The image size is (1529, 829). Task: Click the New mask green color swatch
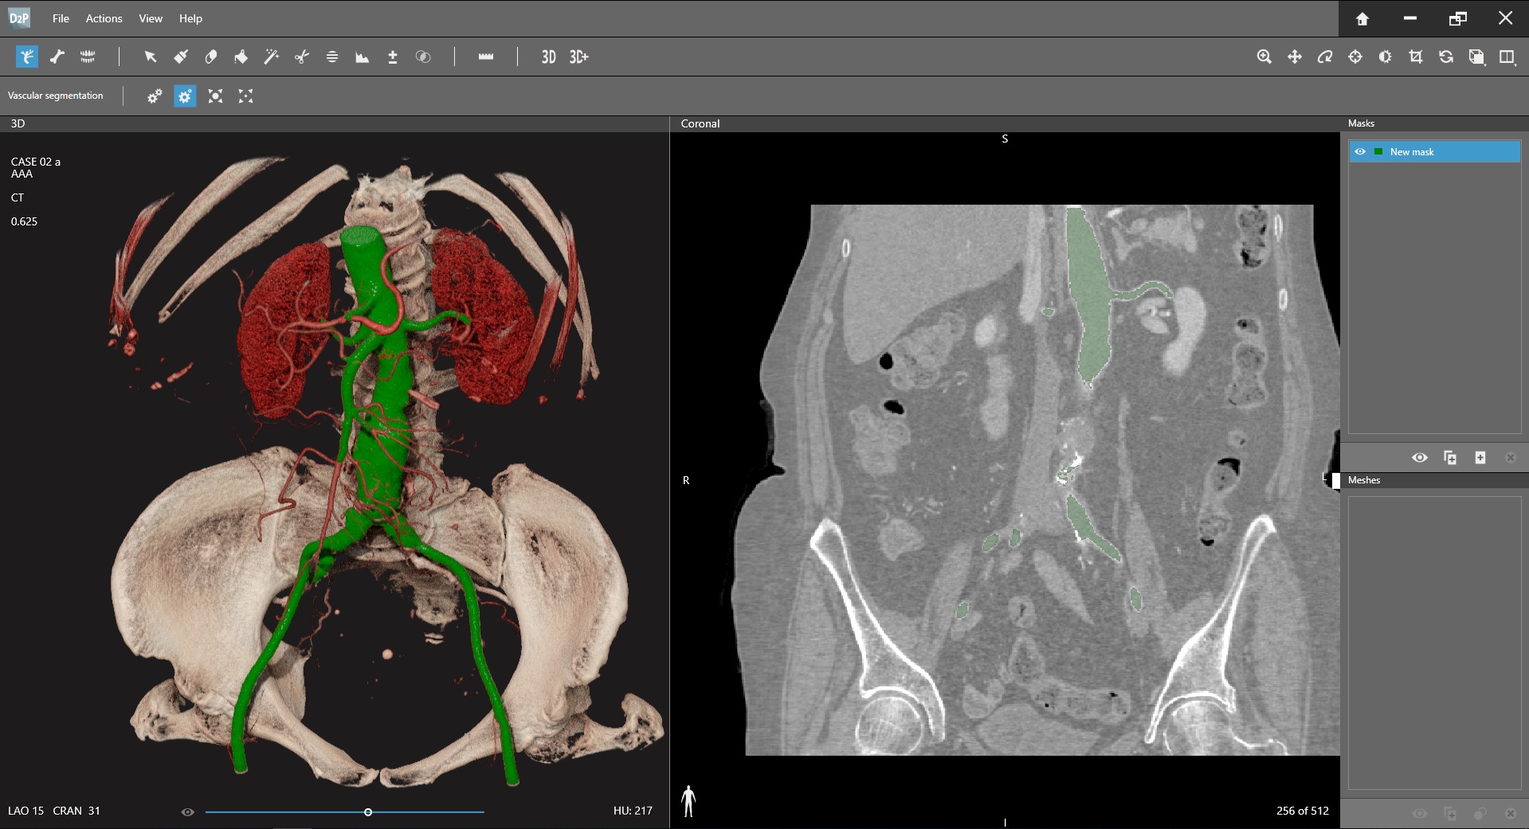[x=1378, y=151]
